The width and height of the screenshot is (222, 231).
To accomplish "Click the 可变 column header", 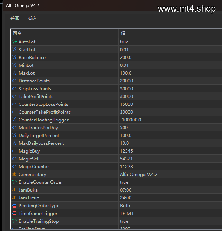I will 17,33.
